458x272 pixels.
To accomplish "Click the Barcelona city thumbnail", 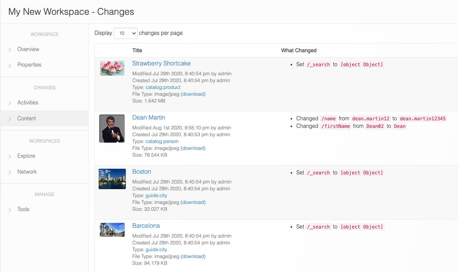I will 112,230.
